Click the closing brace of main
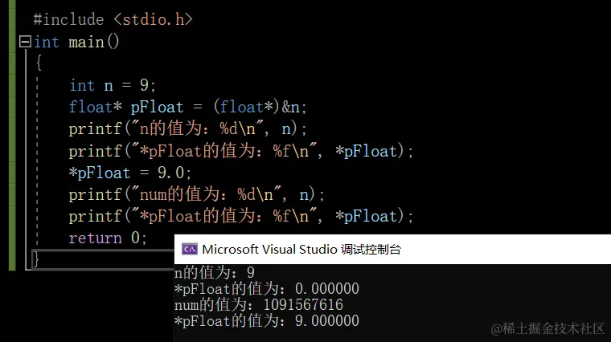The image size is (611, 342). [x=36, y=259]
